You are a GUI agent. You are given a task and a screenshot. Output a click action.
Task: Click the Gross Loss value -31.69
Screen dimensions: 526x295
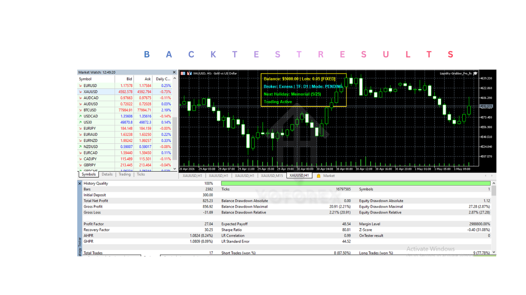(x=208, y=212)
